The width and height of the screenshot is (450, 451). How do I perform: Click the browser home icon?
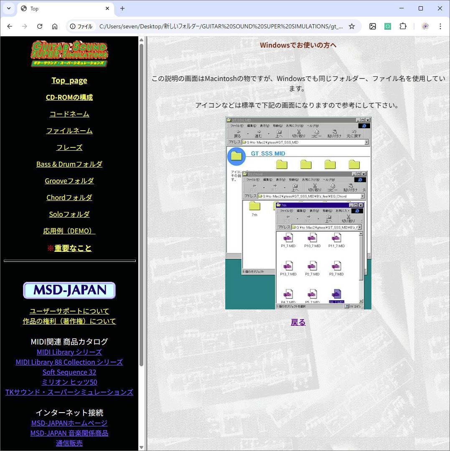point(55,26)
